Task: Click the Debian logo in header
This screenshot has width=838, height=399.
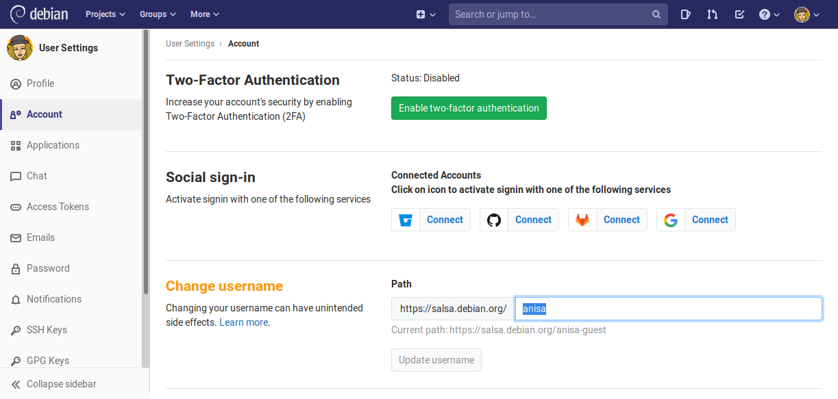Action: tap(38, 14)
